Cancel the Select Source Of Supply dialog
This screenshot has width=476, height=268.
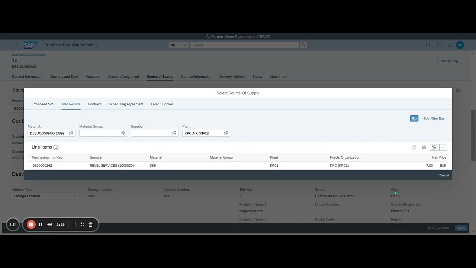point(444,175)
